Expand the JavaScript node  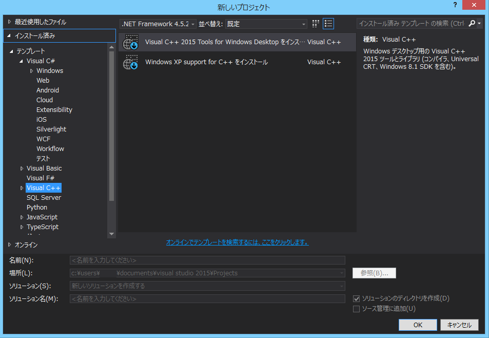point(22,217)
